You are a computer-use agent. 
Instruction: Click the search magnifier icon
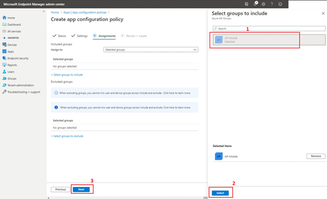click(x=216, y=29)
